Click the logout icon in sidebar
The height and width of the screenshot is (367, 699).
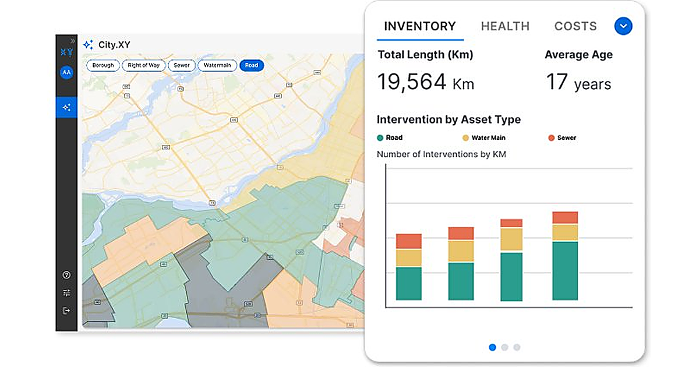[66, 310]
